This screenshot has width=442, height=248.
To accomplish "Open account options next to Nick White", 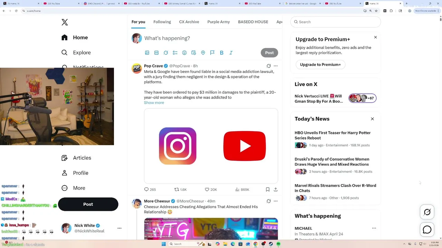I will 119,228.
